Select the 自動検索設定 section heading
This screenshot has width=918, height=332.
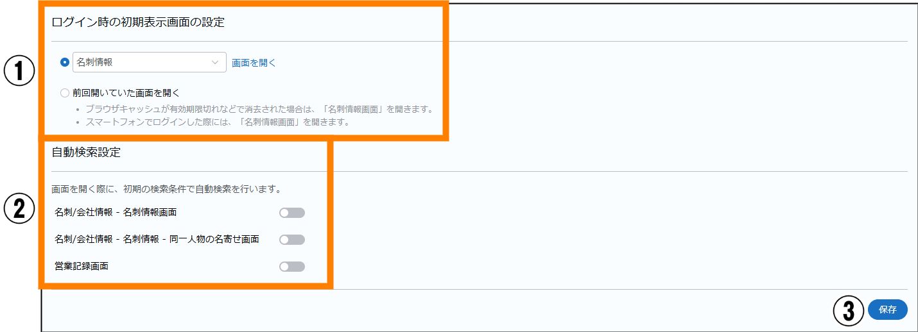[86, 153]
